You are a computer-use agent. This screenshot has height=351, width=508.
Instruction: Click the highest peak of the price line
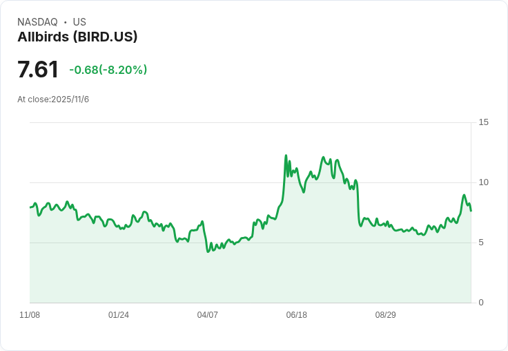(x=286, y=155)
